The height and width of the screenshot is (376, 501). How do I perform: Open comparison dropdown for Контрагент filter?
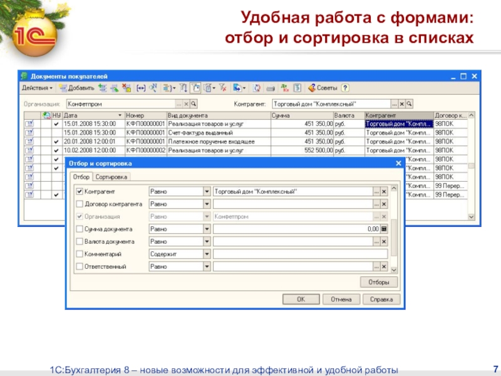tap(207, 192)
